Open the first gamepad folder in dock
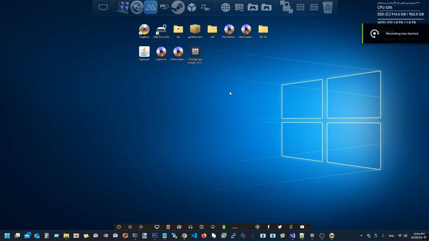The width and height of the screenshot is (429, 241). (x=253, y=7)
